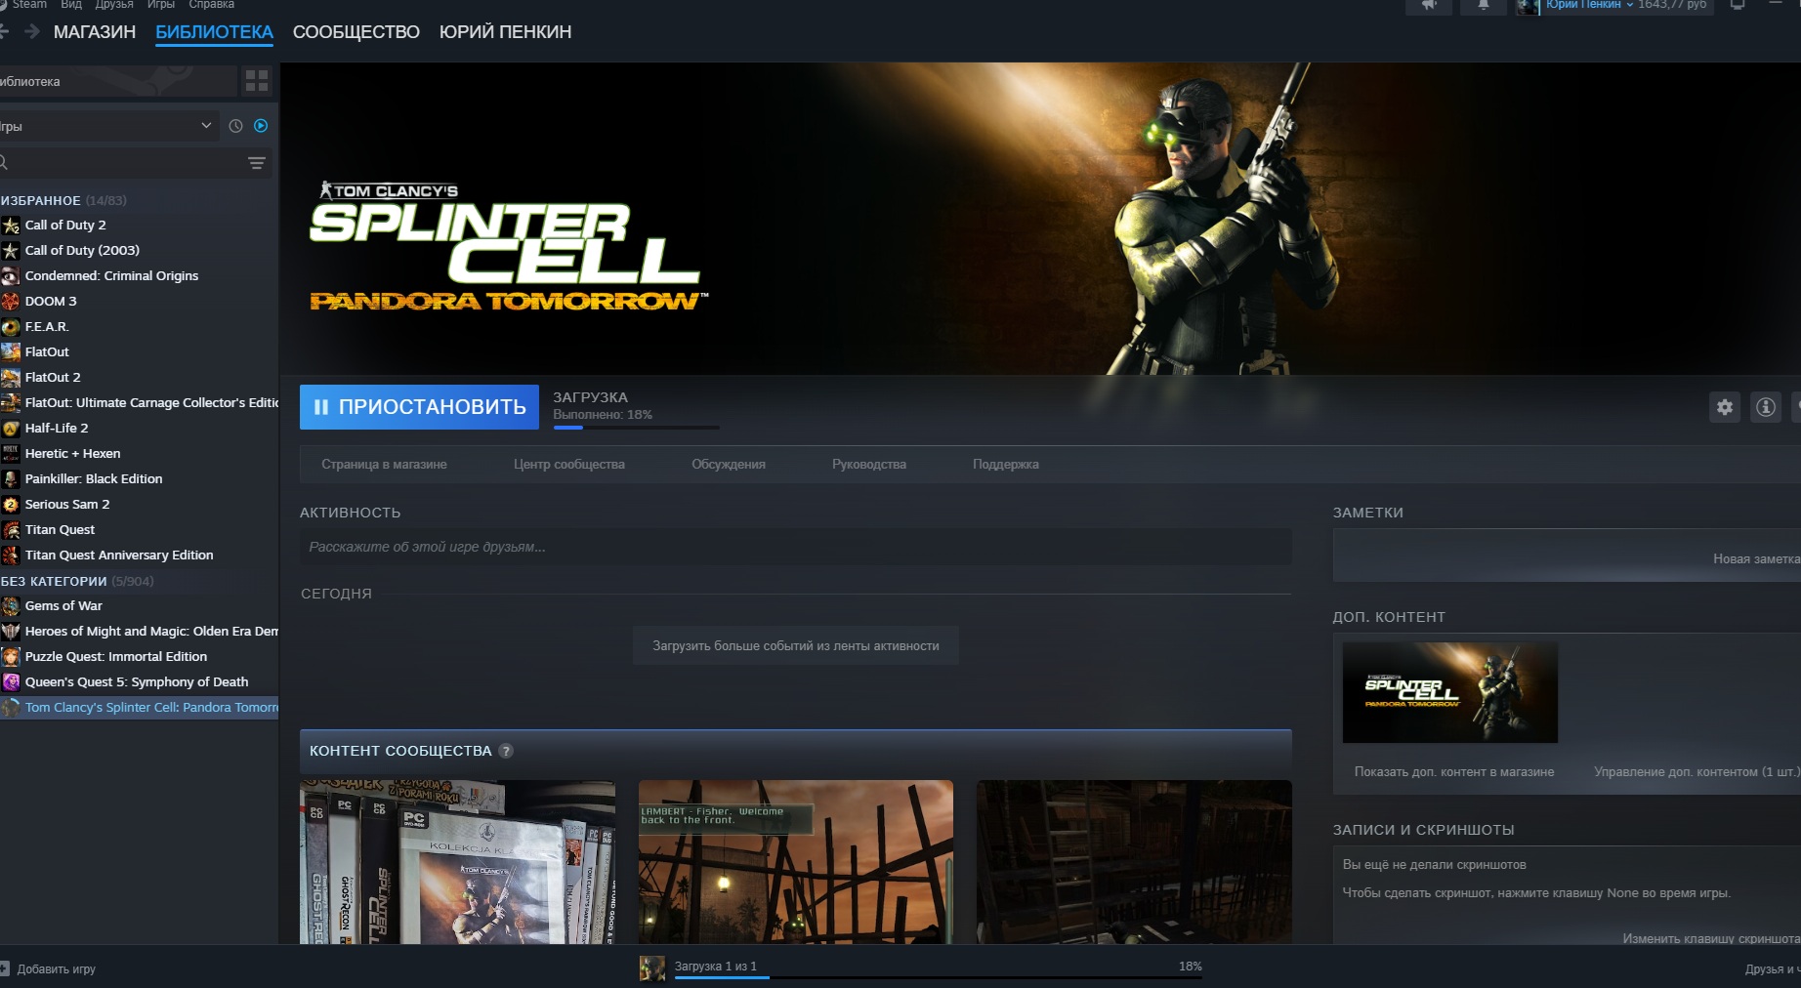
Task: Show game info via the circled i icon
Action: click(1766, 407)
